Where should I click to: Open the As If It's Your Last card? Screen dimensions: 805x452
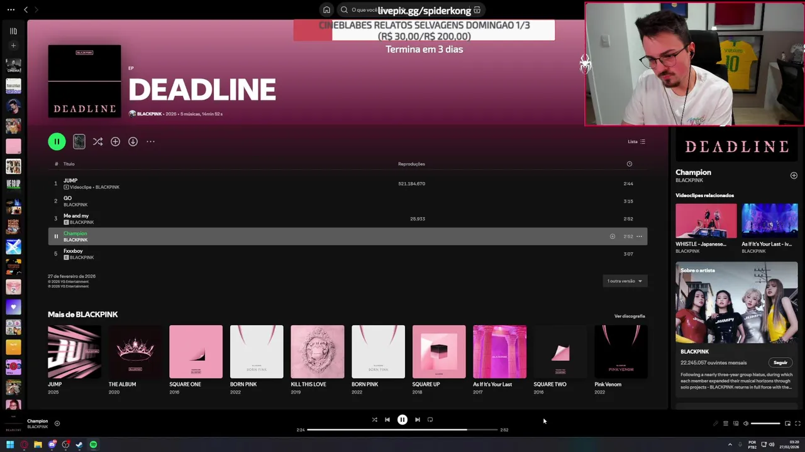click(x=499, y=360)
